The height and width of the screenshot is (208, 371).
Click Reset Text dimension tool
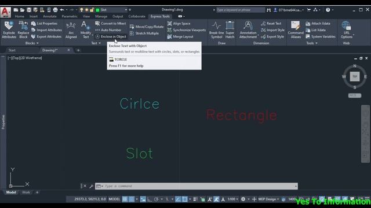coord(271,23)
